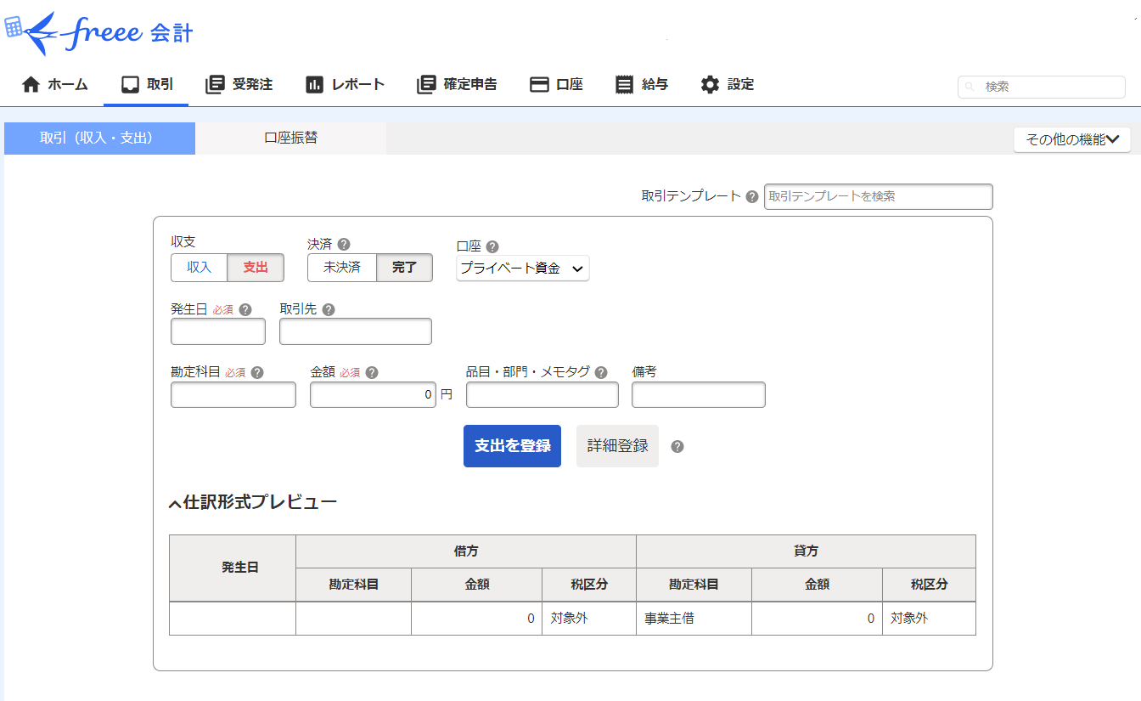Click the document icon beside 受発注
This screenshot has width=1141, height=701.
(215, 84)
